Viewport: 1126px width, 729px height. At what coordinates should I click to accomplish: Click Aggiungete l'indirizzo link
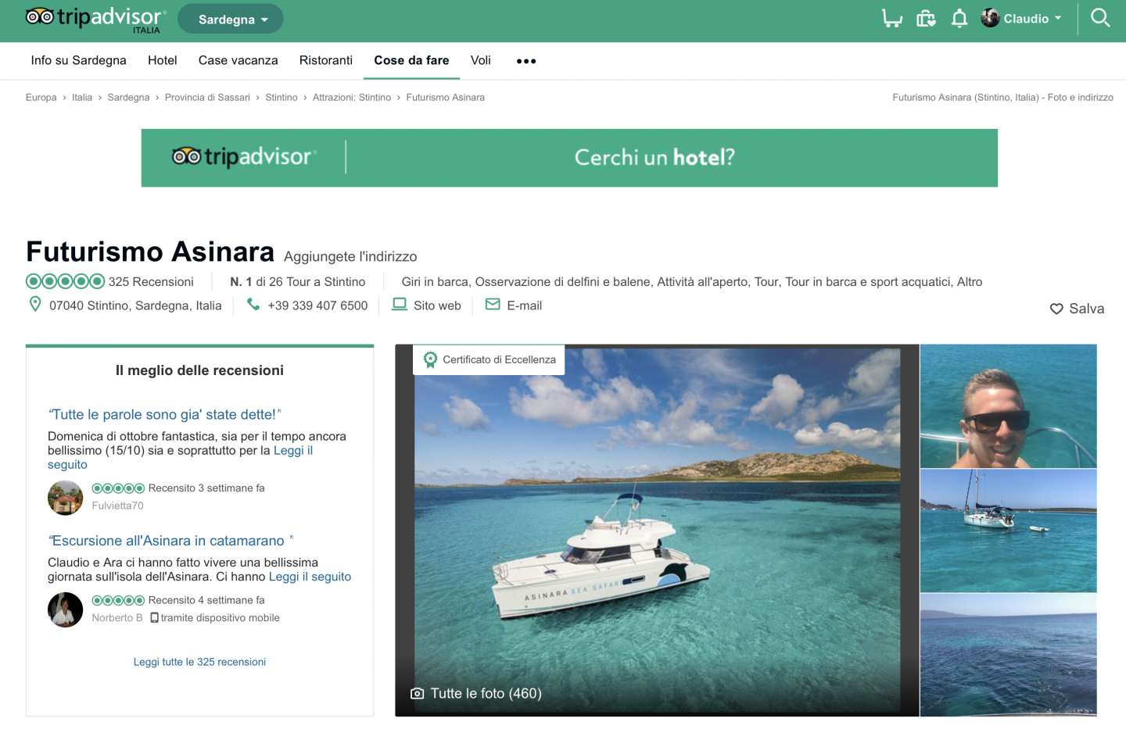[x=350, y=256]
